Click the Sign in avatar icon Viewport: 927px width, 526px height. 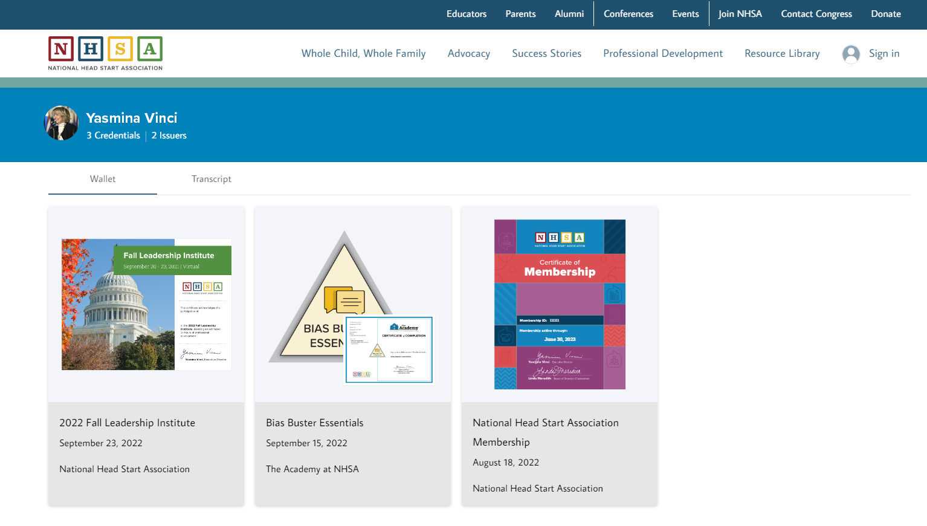pyautogui.click(x=851, y=54)
